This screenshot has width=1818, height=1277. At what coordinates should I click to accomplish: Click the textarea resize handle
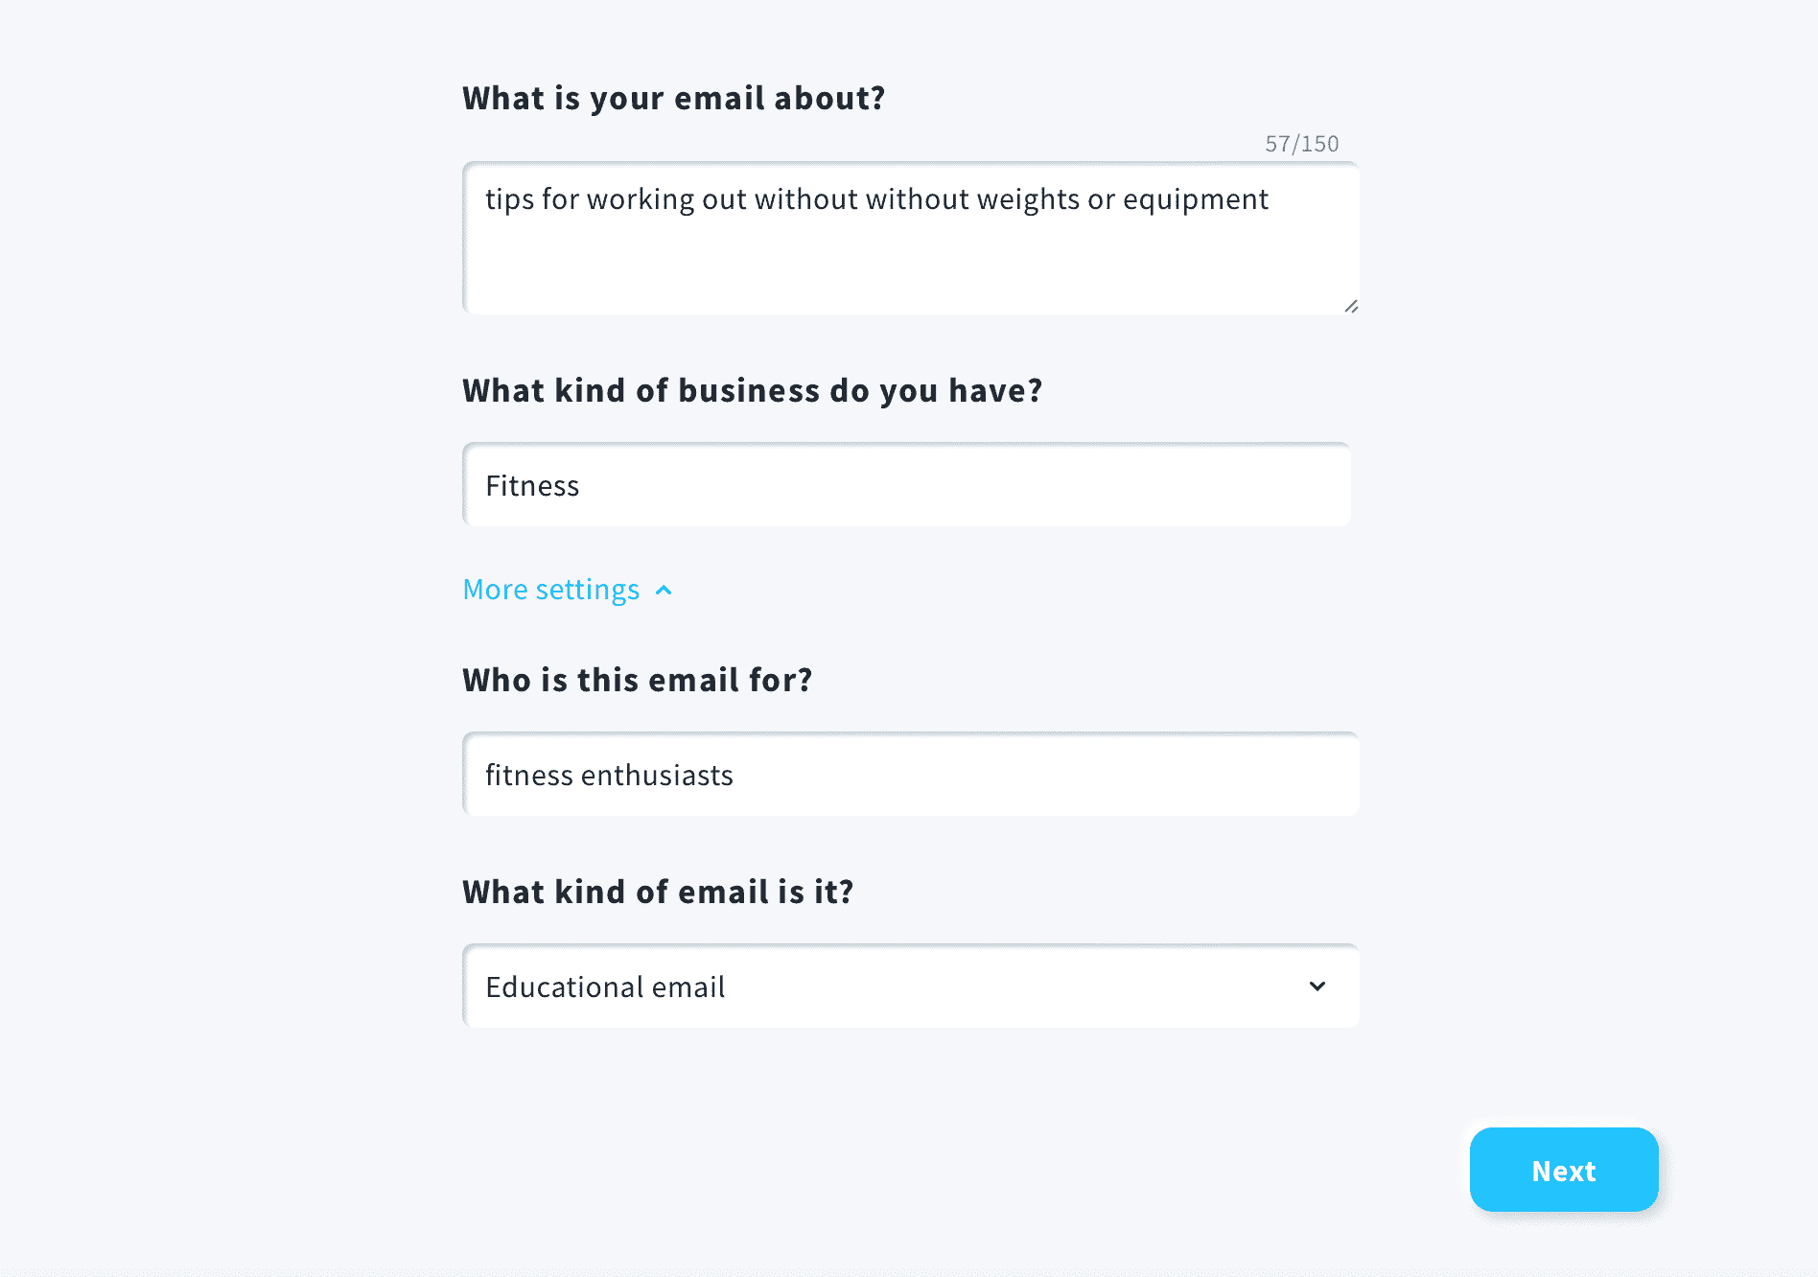tap(1350, 306)
